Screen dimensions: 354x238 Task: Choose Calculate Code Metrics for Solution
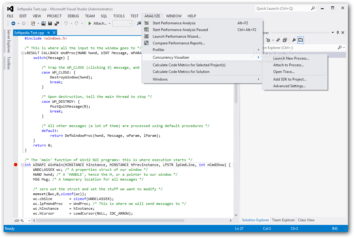click(202, 72)
